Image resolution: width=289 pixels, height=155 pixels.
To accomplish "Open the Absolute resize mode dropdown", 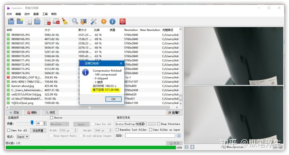I will 59,124.
